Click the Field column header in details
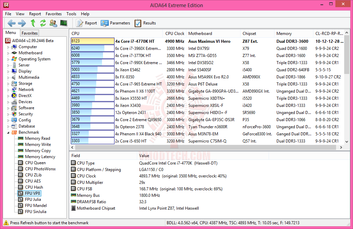 [104, 155]
